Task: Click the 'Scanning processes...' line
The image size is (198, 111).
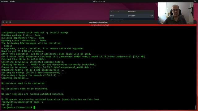Action: click(15, 78)
